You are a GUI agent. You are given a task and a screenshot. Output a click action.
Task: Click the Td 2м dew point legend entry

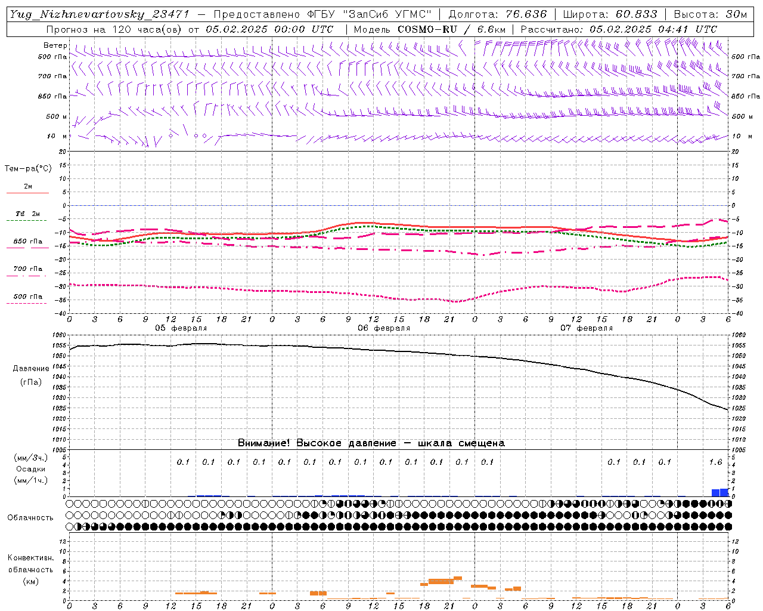point(28,214)
